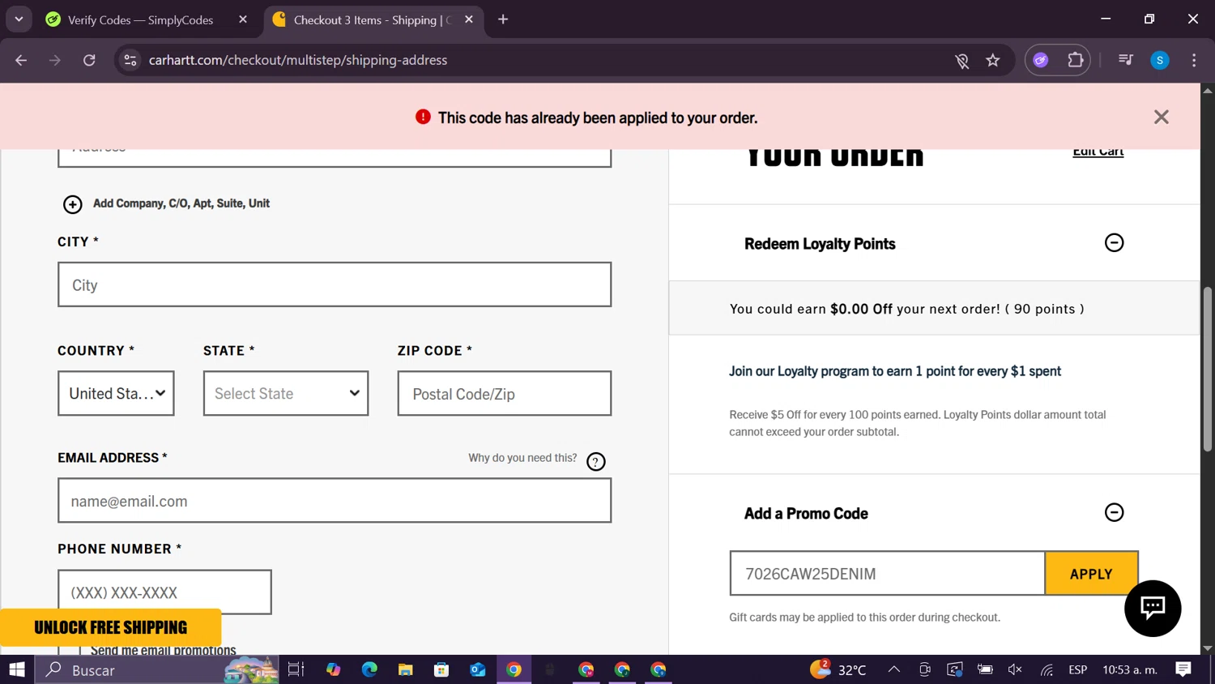Show hidden system tray icons
Viewport: 1215px width, 684px height.
894,669
